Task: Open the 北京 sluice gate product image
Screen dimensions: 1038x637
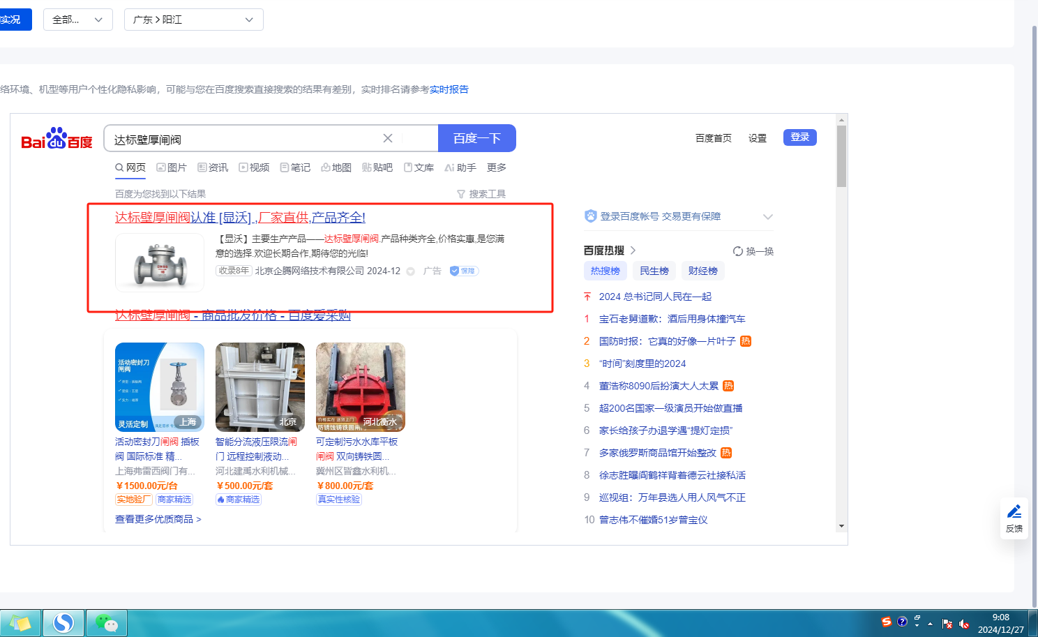Action: point(260,387)
